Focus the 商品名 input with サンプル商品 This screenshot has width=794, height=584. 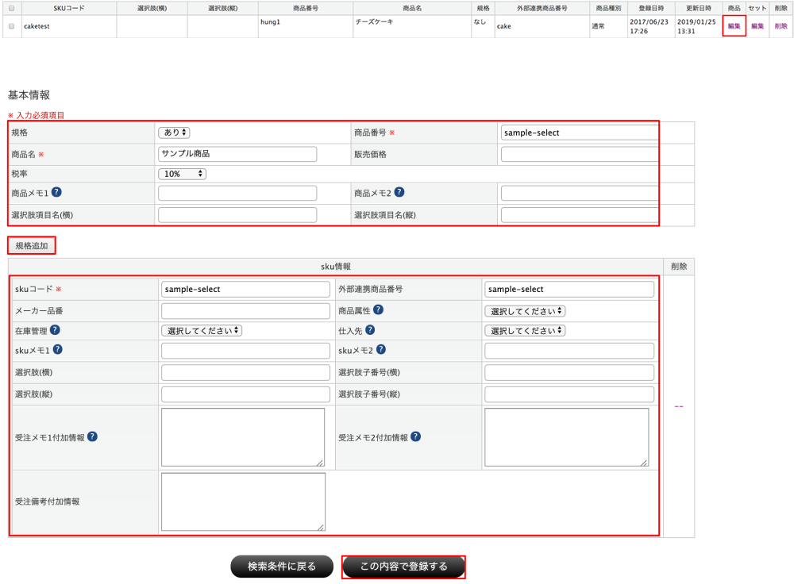click(x=237, y=154)
